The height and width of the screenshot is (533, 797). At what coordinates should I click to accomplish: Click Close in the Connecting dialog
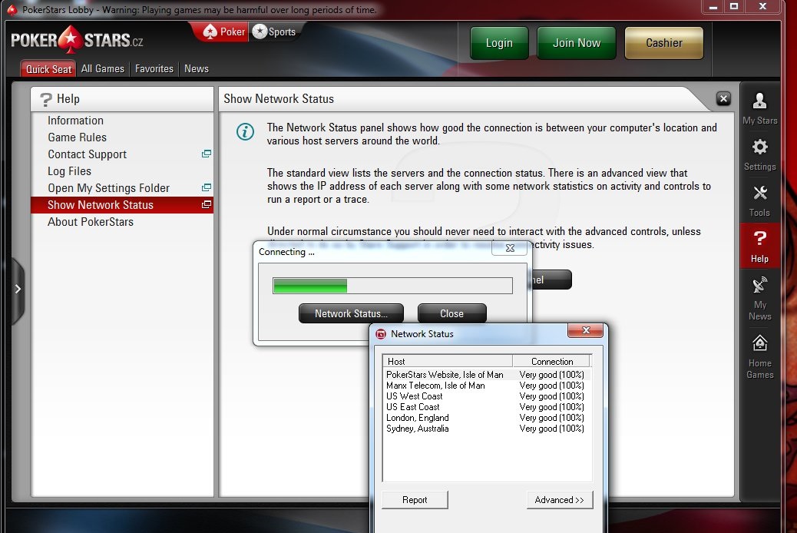(452, 314)
